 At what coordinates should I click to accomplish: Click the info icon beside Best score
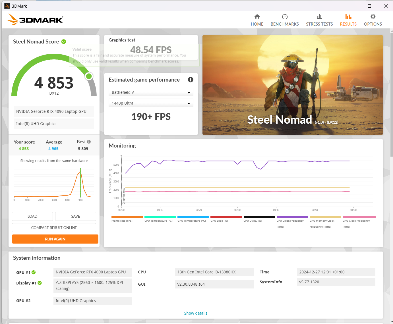[x=89, y=142]
